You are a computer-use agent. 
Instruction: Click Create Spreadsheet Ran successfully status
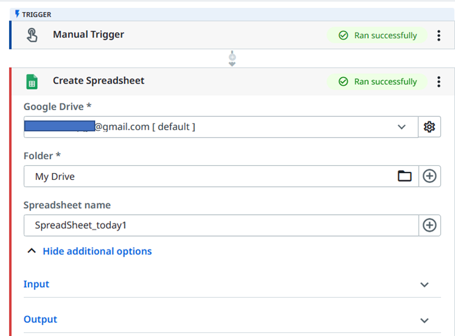(x=378, y=82)
